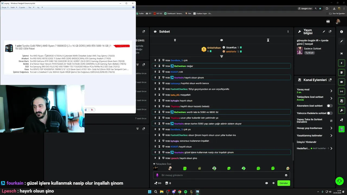Click the pencil icon in the right sidebar
This screenshot has width=347, height=195.
(342, 41)
